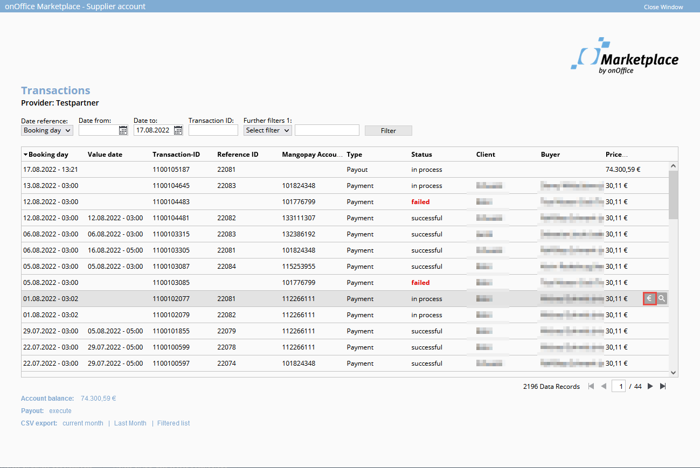This screenshot has height=468, width=700.
Task: Open the Date from calendar picker
Action: [123, 130]
